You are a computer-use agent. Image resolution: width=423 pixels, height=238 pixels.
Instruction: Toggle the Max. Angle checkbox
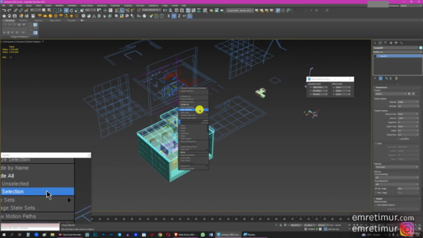(x=376, y=192)
